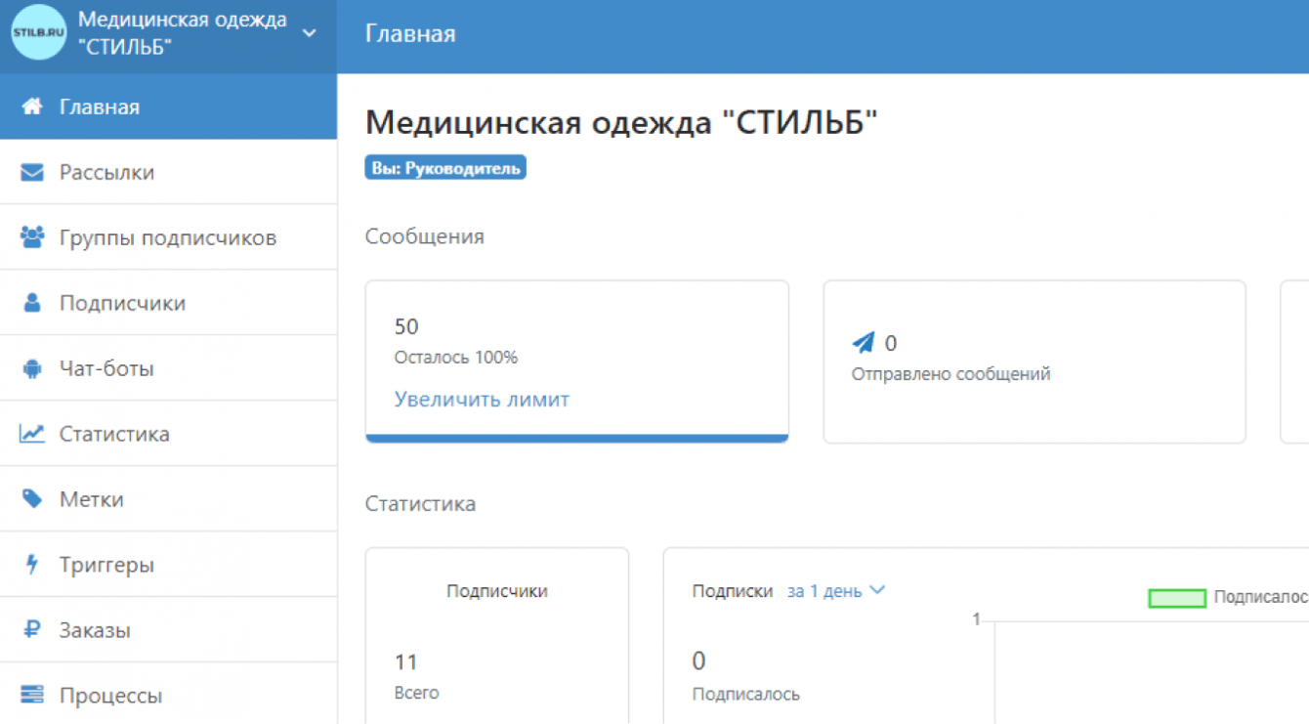
Task: Click the home icon beside Главная
Action: [32, 106]
